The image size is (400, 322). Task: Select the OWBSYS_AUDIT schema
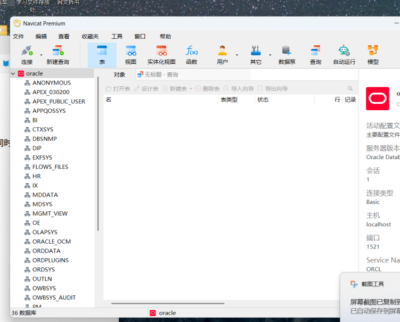pyautogui.click(x=54, y=298)
